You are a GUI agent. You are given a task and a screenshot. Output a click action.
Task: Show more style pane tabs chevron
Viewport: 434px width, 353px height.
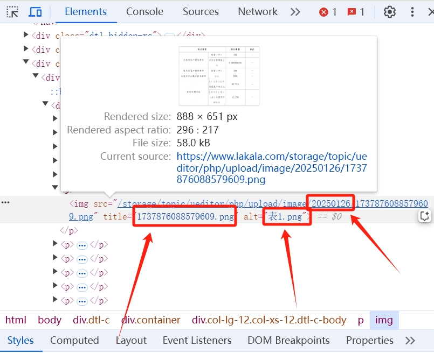tap(410, 341)
